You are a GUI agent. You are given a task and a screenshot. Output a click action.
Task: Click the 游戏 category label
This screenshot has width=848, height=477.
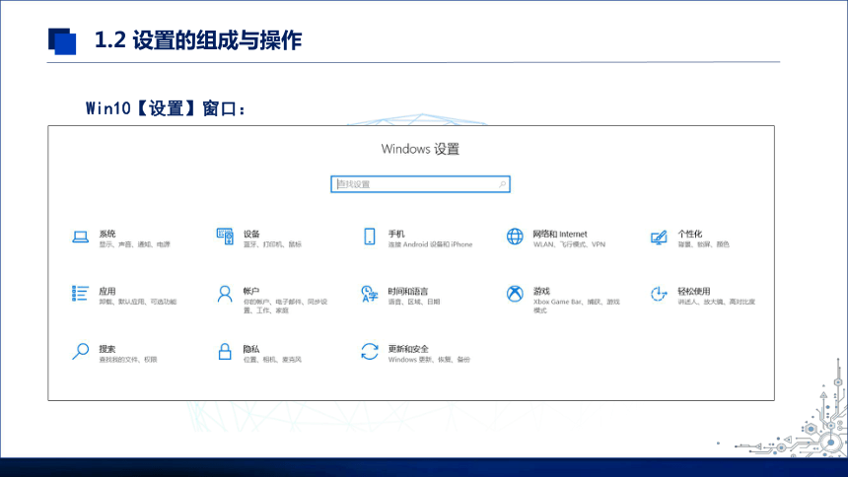click(541, 291)
